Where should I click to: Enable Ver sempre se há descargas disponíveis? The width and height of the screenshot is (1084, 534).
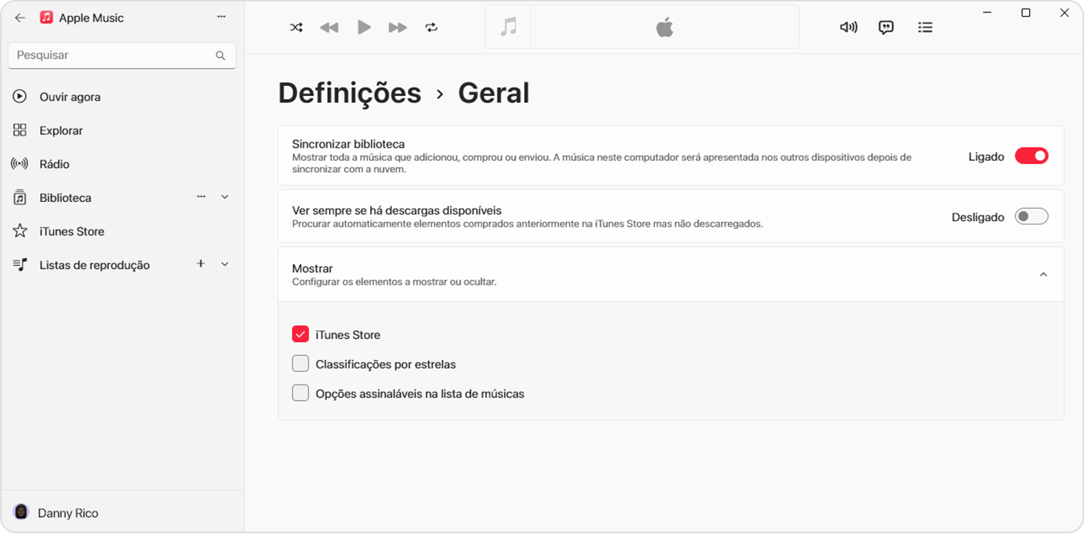click(1031, 216)
